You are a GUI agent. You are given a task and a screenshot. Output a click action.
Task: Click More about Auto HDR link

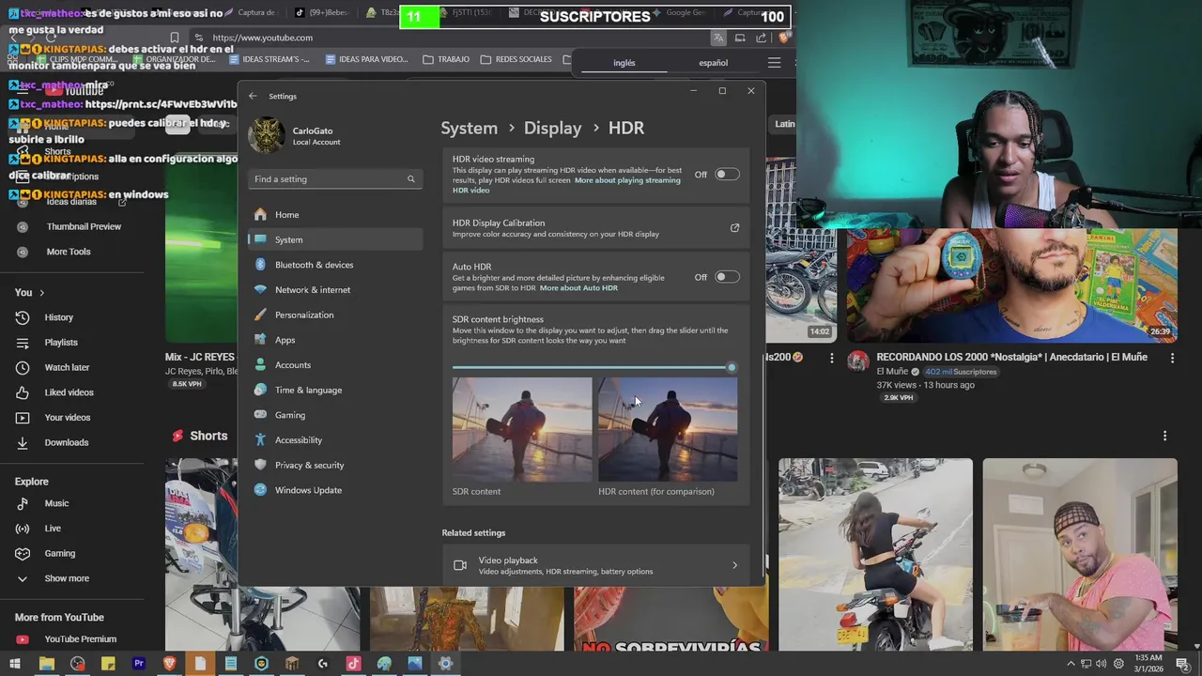tap(578, 288)
